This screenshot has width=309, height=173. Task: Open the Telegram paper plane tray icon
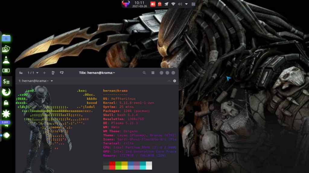[166, 4]
